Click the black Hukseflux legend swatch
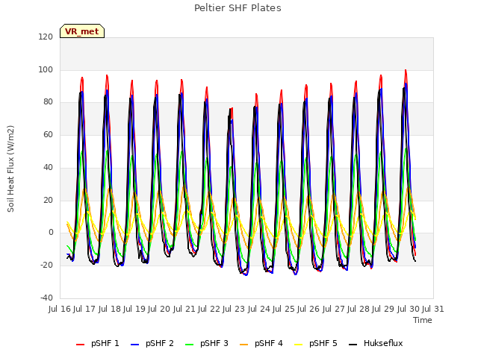 (353, 345)
